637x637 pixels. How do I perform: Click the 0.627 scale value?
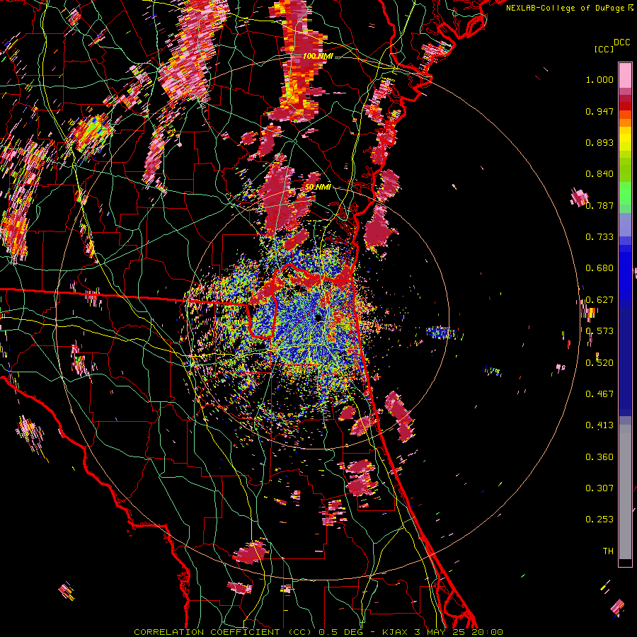[599, 300]
